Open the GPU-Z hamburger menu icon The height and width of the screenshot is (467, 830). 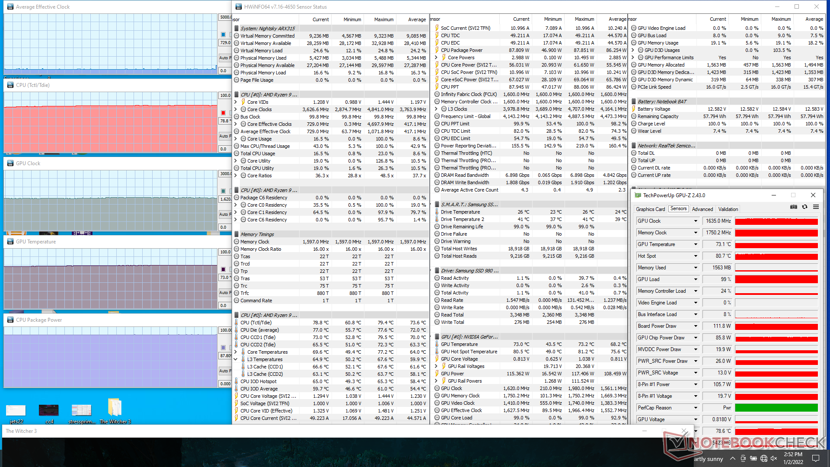[816, 207]
